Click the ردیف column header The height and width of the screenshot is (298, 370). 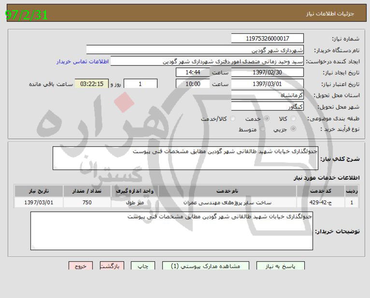click(x=352, y=191)
